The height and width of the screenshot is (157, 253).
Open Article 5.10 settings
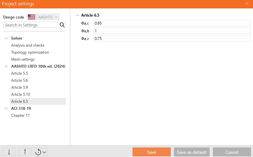click(x=21, y=94)
